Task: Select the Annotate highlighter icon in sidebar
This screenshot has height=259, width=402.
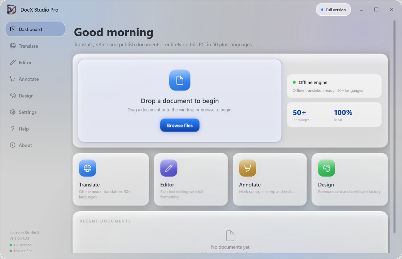Action: [13, 79]
